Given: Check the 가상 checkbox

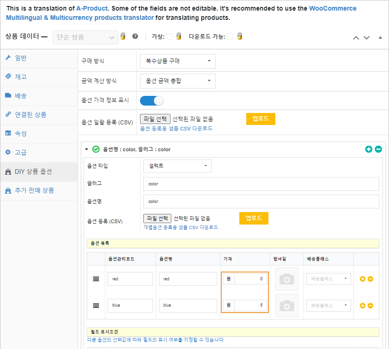Looking at the screenshot, I should [170, 36].
